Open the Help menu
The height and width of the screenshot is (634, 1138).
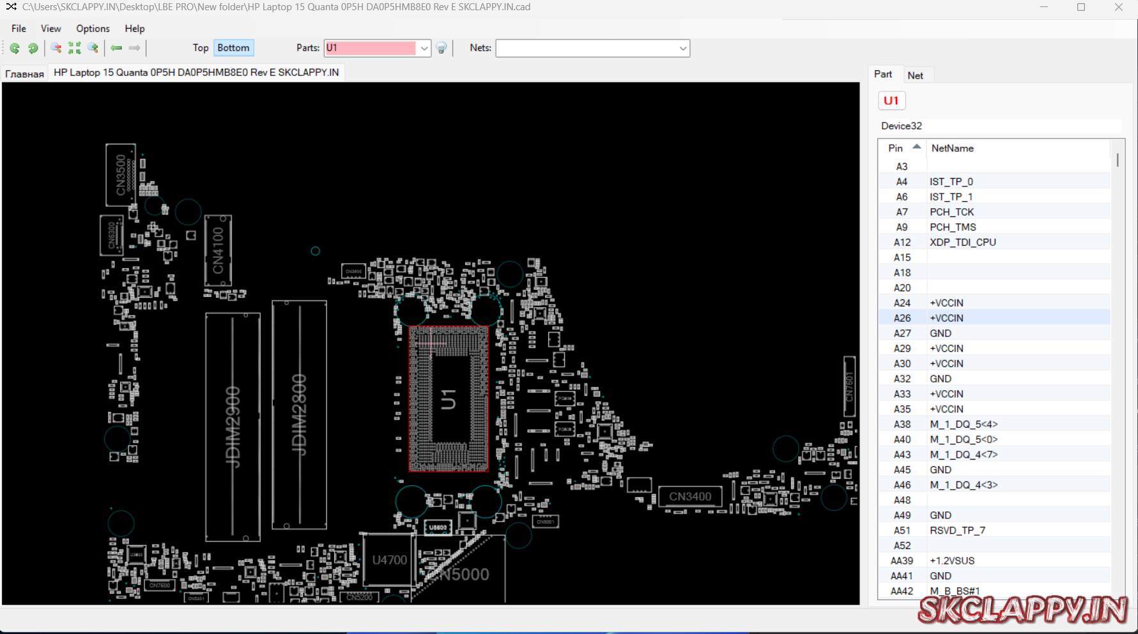click(x=134, y=29)
